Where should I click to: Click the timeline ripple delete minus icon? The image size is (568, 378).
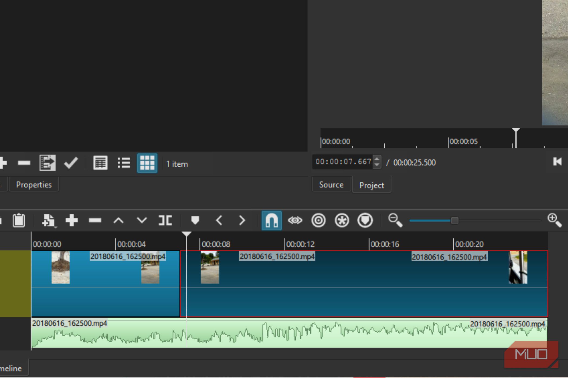pyautogui.click(x=95, y=220)
